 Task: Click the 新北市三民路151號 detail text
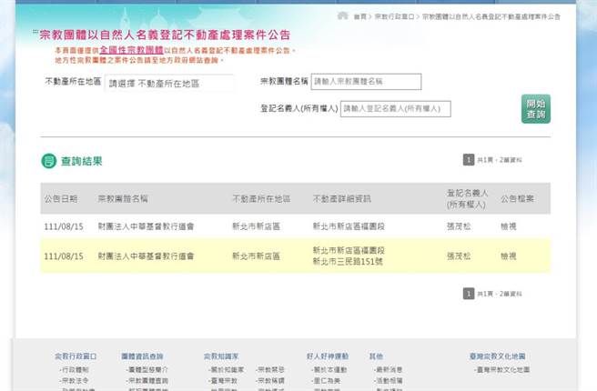pyautogui.click(x=348, y=262)
